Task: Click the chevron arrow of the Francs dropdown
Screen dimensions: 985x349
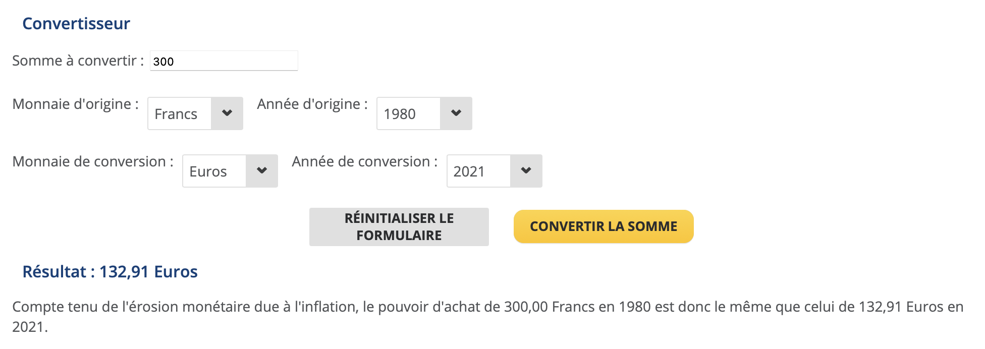Action: click(227, 113)
